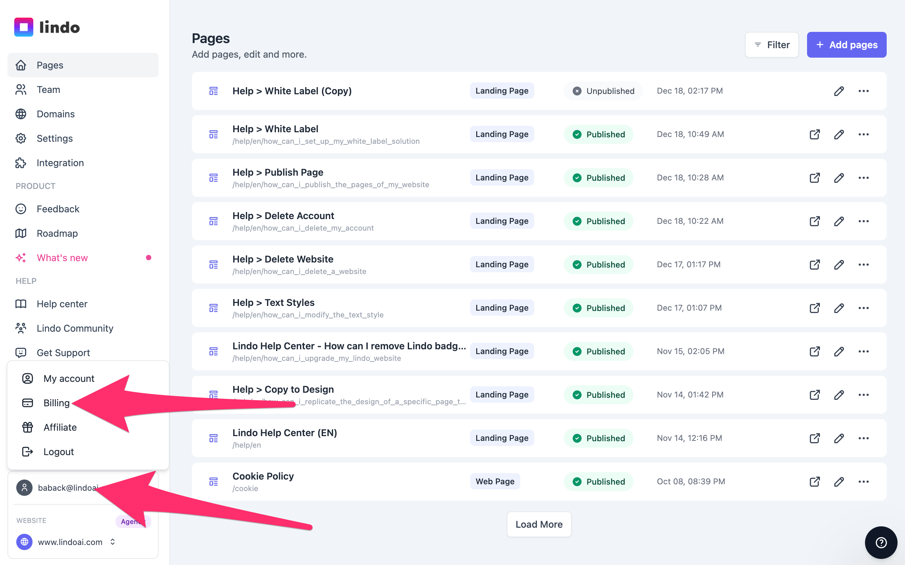905x565 pixels.
Task: Click Unpublished status of White Label (Copy)
Action: pos(603,91)
